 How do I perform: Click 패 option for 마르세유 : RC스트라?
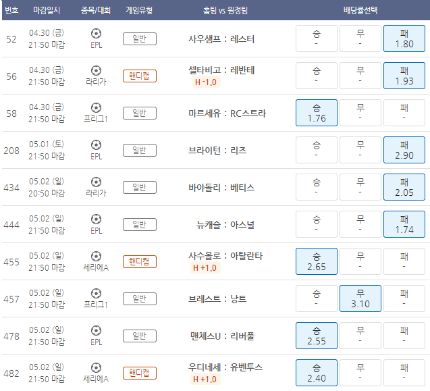[x=404, y=113]
